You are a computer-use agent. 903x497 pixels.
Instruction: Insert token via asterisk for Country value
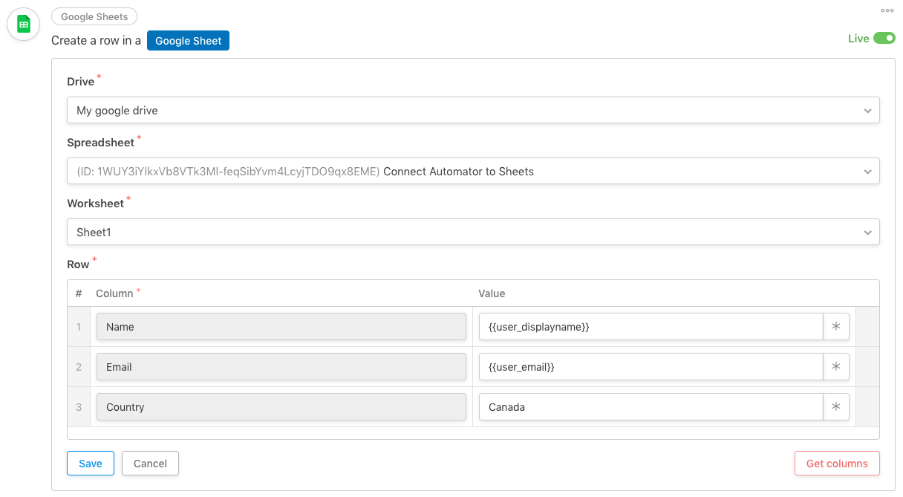point(836,406)
